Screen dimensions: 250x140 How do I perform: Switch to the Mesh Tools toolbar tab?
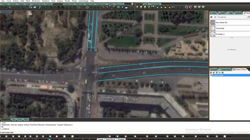pyautogui.click(x=90, y=4)
